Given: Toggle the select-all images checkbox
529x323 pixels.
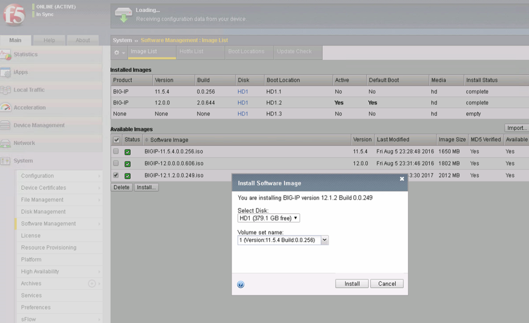Looking at the screenshot, I should click(x=116, y=140).
